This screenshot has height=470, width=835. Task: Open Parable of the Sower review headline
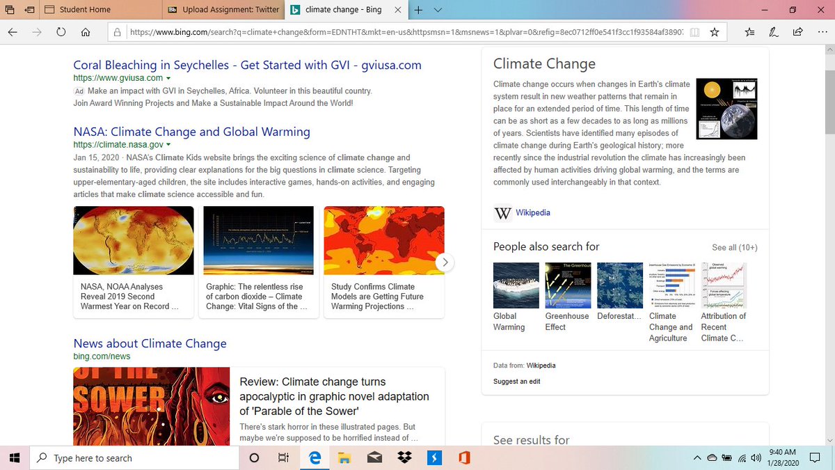[x=334, y=397]
